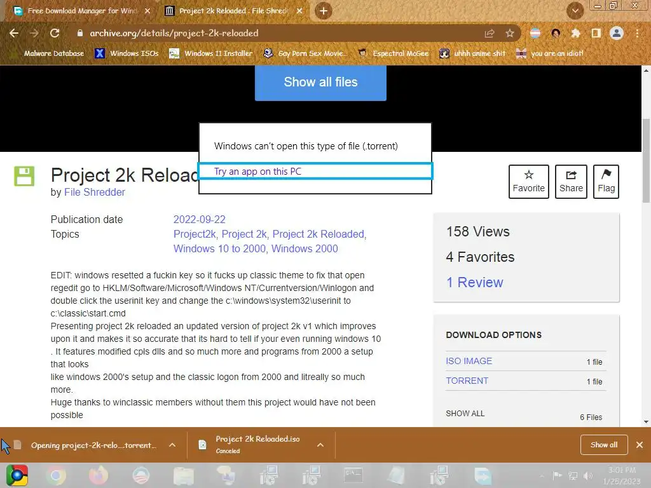651x488 pixels.
Task: Open the Chrome three-dot menu
Action: pyautogui.click(x=637, y=33)
